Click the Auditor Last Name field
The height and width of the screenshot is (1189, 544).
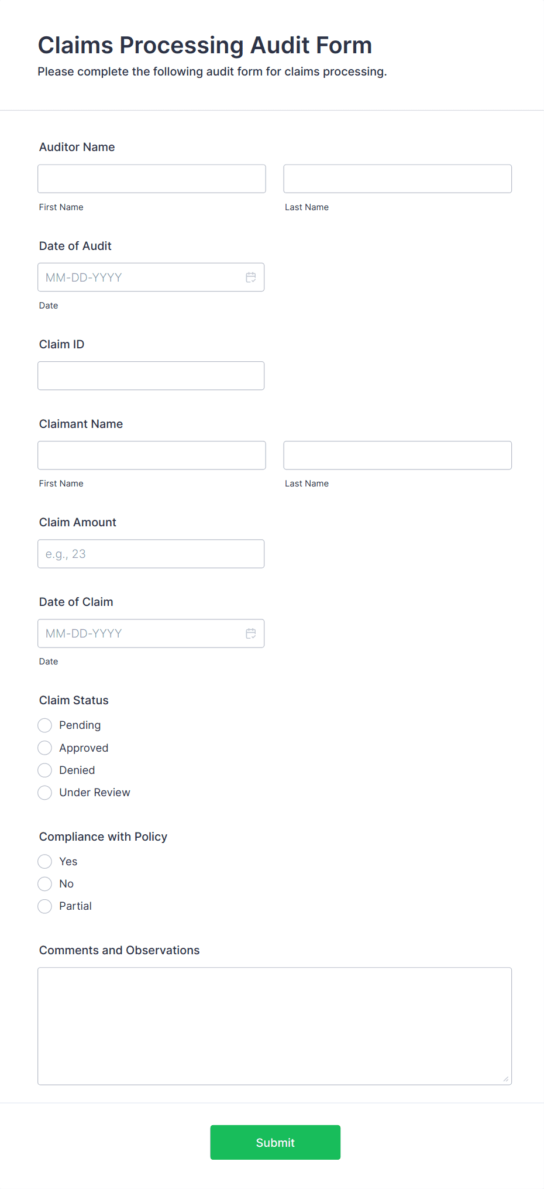(397, 179)
